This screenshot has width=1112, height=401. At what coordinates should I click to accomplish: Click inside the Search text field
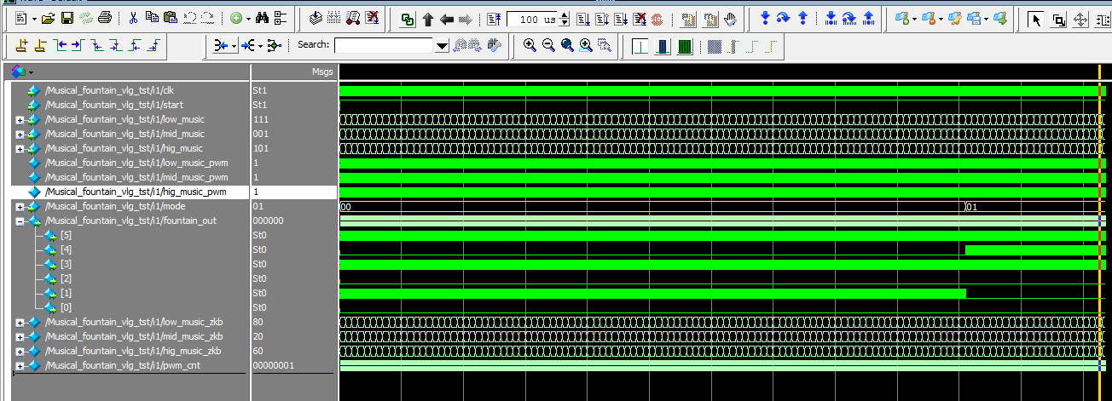(384, 45)
